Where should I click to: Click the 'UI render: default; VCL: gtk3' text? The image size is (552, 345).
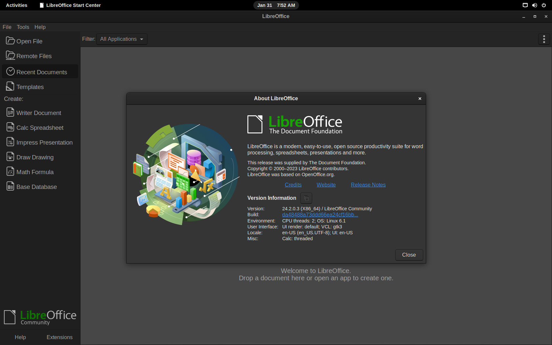312,227
